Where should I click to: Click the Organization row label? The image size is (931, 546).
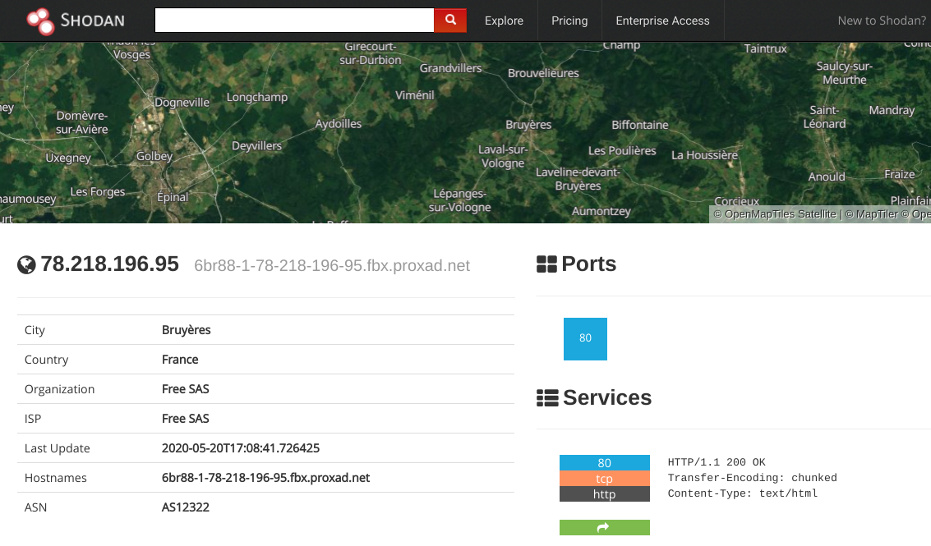click(x=59, y=389)
